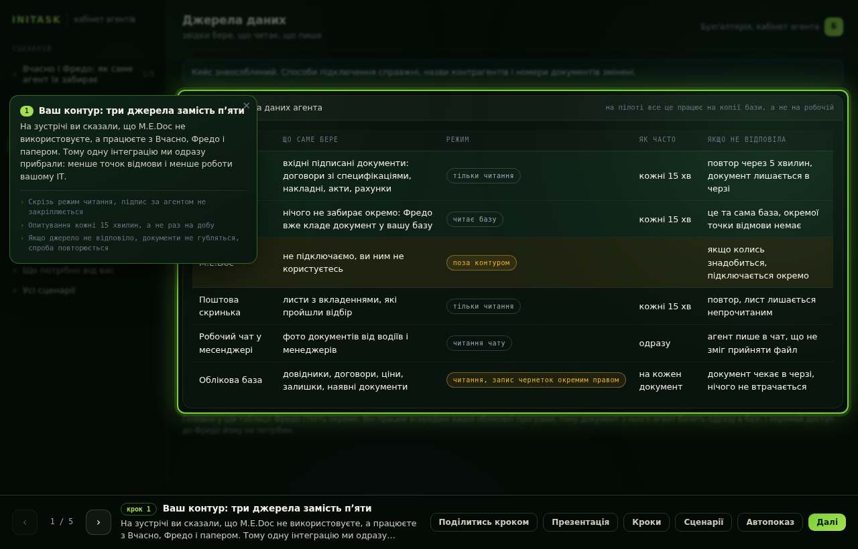Go to the next step with the › arrow

(x=99, y=522)
